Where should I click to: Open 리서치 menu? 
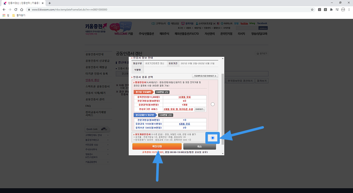(241, 34)
